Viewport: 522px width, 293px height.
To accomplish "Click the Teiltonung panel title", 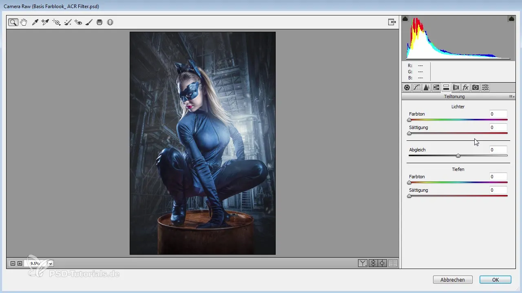I will [x=454, y=97].
